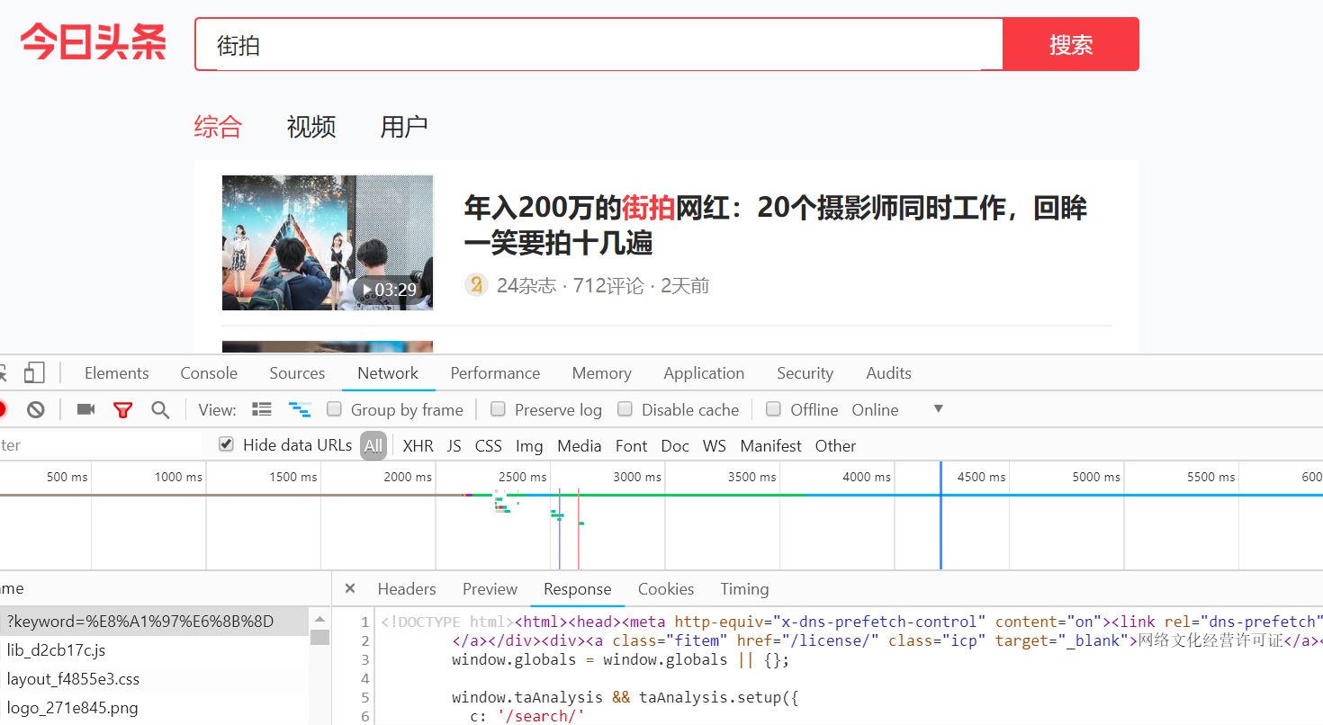The image size is (1323, 725).
Task: Filter requests by Font
Action: click(x=632, y=446)
